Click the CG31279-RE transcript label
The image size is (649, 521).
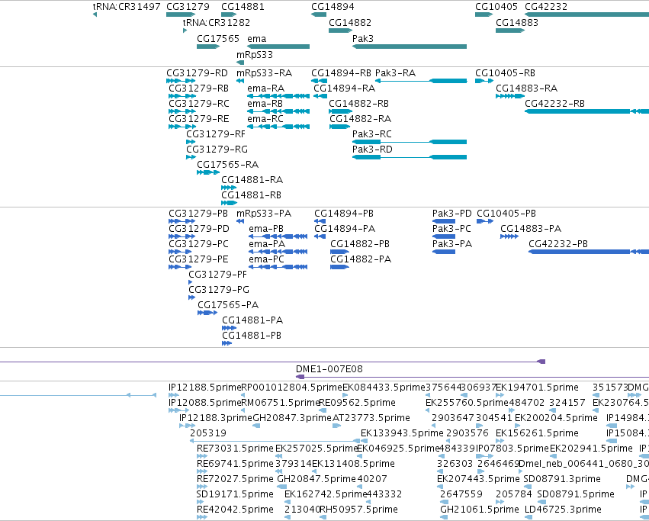coord(199,119)
